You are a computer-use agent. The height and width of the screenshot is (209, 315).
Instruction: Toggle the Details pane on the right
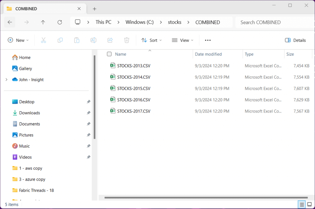(x=295, y=40)
